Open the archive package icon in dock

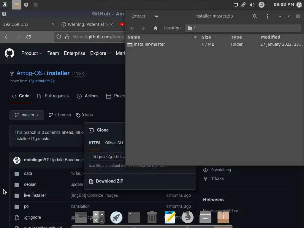coord(223,217)
